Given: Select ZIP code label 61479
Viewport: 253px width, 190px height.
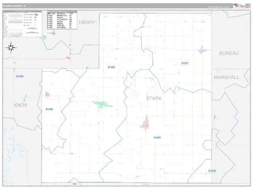Looking at the screenshot, I should (x=212, y=171).
